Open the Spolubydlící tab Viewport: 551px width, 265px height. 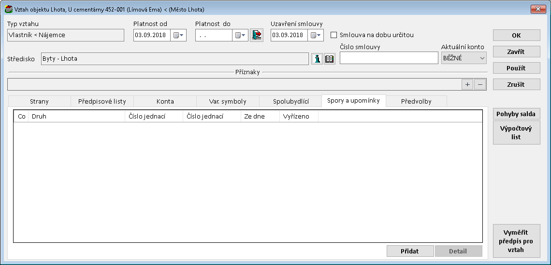point(290,101)
